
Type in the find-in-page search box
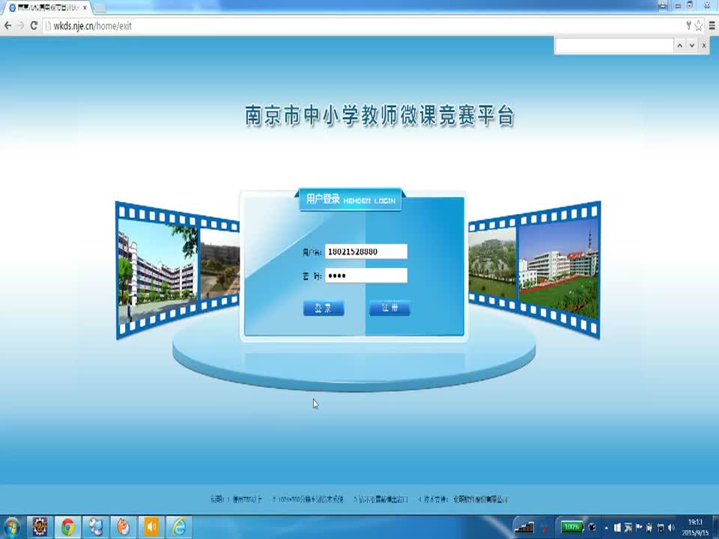pos(614,46)
